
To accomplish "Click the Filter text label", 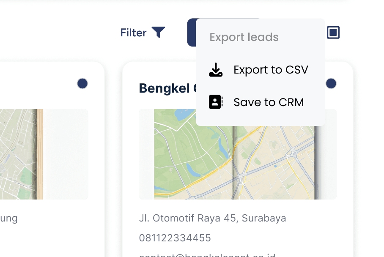I will click(x=133, y=33).
